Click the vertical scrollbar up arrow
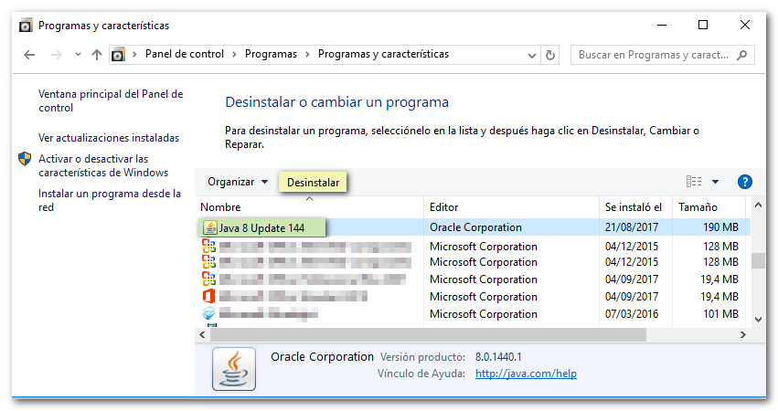 tap(758, 205)
